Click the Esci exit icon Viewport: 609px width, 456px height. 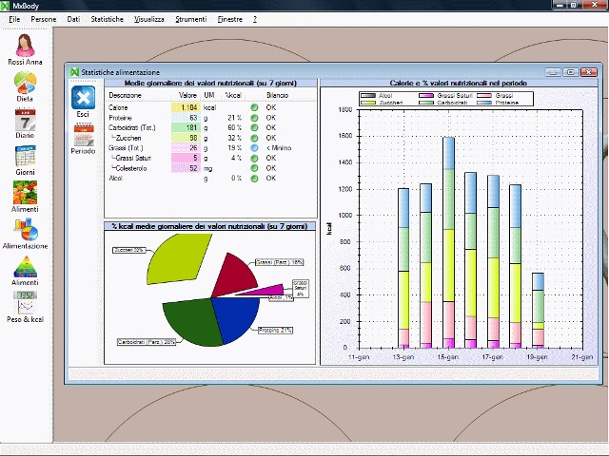[x=83, y=98]
